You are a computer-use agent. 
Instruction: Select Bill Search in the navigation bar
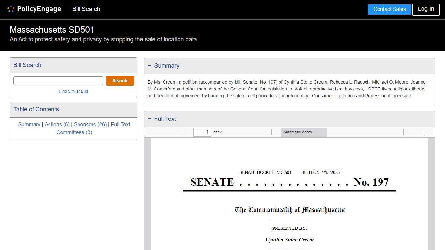coord(86,9)
